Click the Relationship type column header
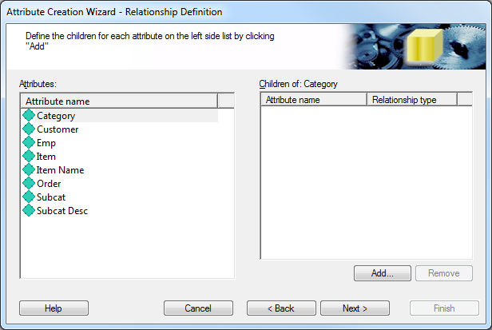The image size is (492, 330). coord(411,100)
